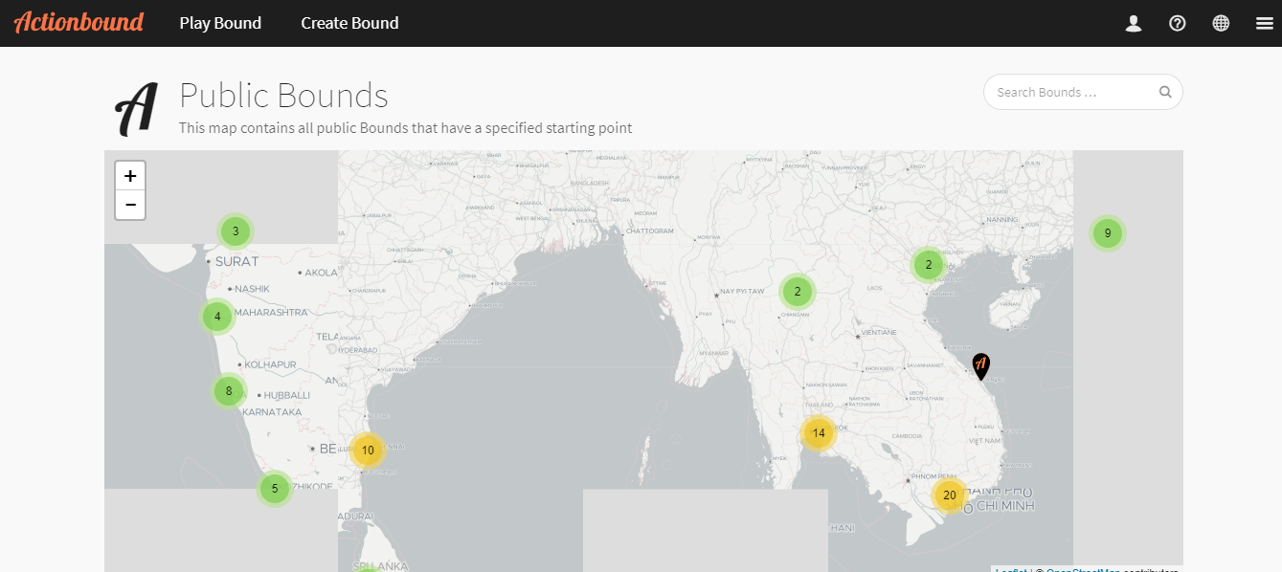Click the CHATTOGRAM label on map
Image resolution: width=1282 pixels, height=572 pixels.
click(650, 231)
